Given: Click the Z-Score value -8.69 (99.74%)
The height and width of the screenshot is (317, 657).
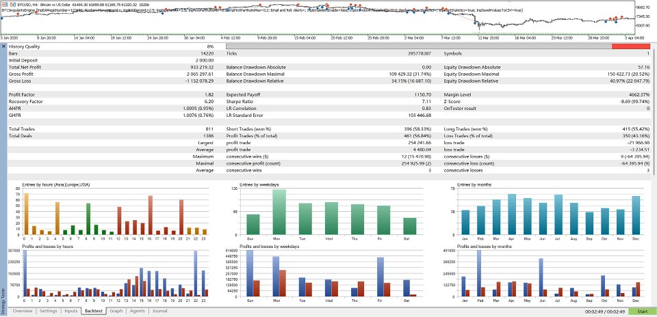Looking at the screenshot, I should pos(634,101).
